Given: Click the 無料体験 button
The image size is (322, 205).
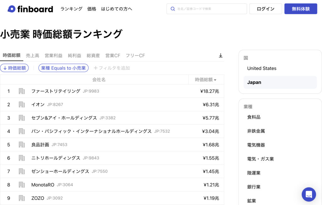Looking at the screenshot, I should [301, 9].
